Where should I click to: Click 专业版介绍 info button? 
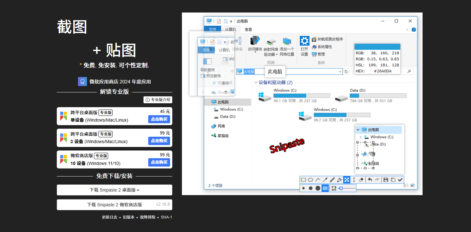click(158, 100)
